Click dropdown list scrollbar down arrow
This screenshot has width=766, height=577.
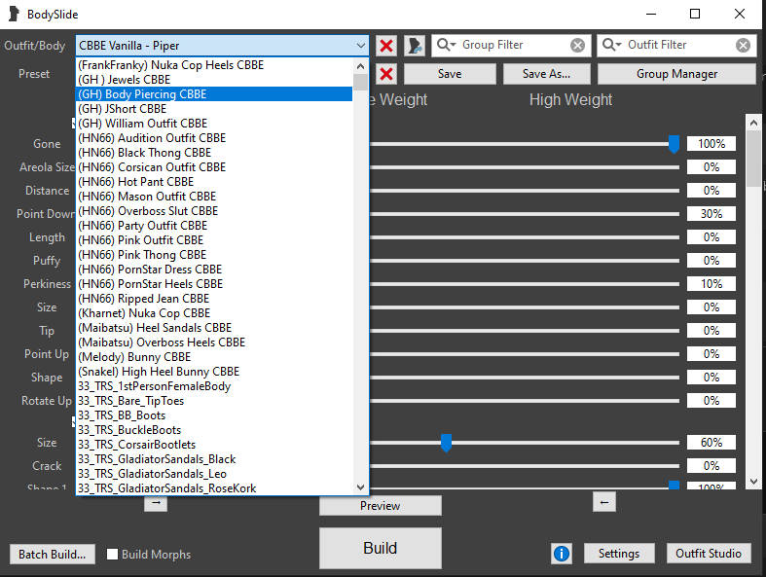click(360, 487)
